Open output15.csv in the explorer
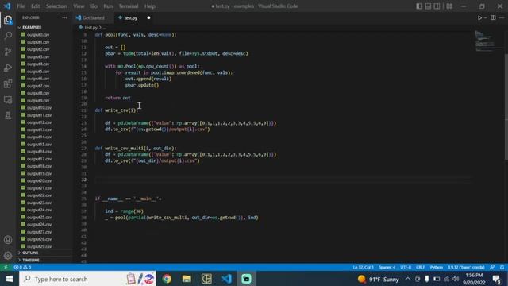The image size is (508, 286). click(x=39, y=145)
